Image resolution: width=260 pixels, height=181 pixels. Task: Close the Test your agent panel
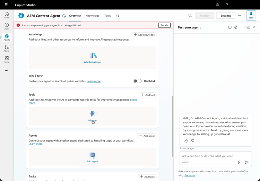[254, 27]
